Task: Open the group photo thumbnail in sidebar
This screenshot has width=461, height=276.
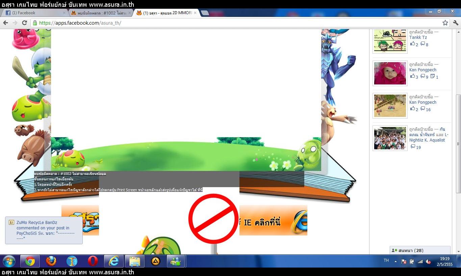Action: 390,138
